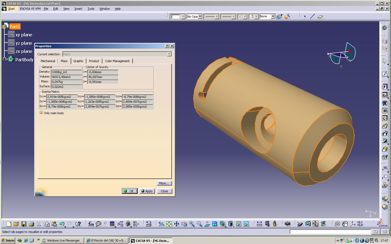Image resolution: width=391 pixels, height=244 pixels.
Task: Select the Pad tool icon
Action: [x=385, y=87]
